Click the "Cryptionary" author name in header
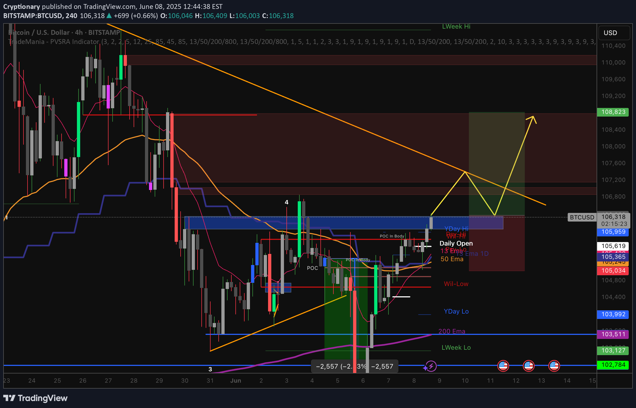 click(22, 6)
